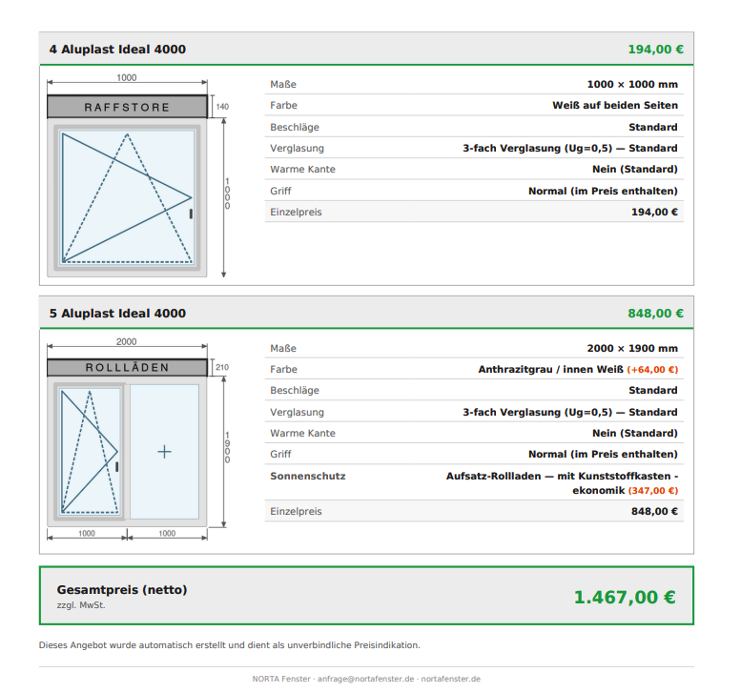Click the (347,00 €) Rollladen surcharge

pos(652,491)
